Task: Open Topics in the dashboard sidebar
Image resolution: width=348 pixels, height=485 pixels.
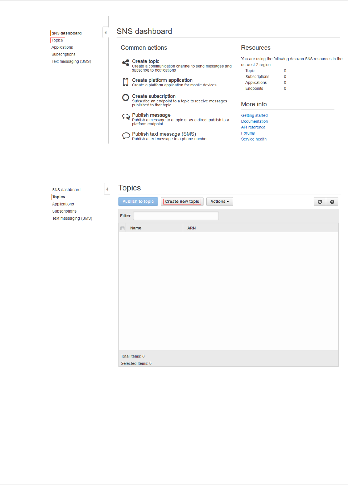Action: [x=57, y=40]
